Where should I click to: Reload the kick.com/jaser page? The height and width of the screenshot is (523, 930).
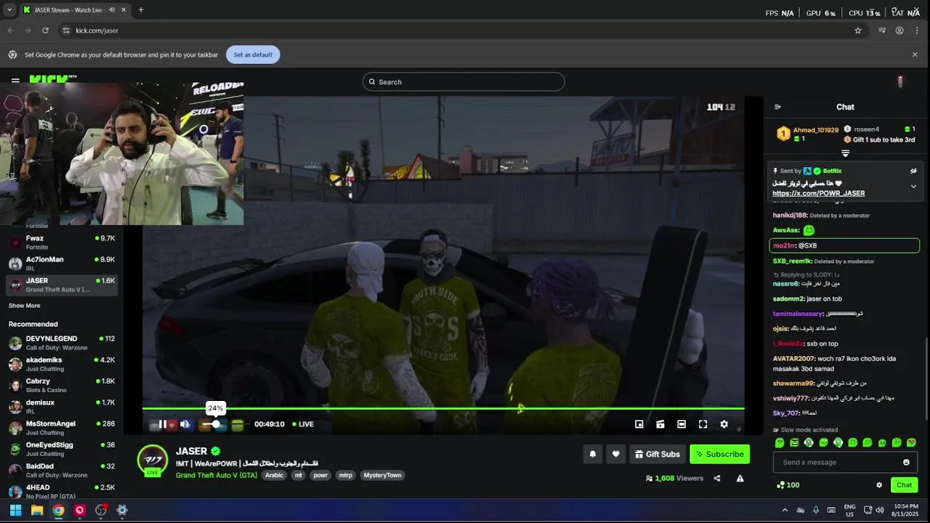[x=45, y=31]
